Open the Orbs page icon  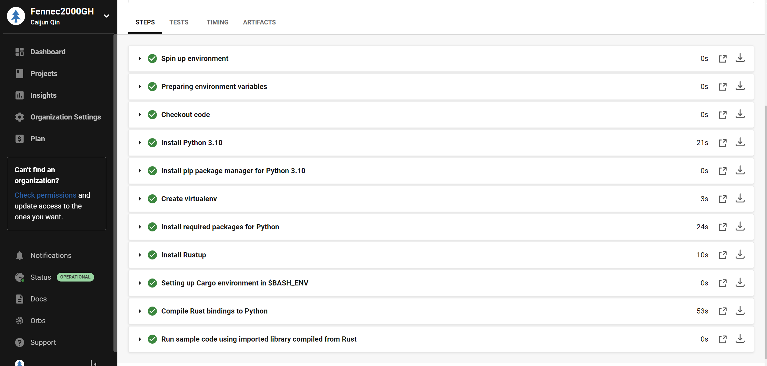(x=20, y=321)
